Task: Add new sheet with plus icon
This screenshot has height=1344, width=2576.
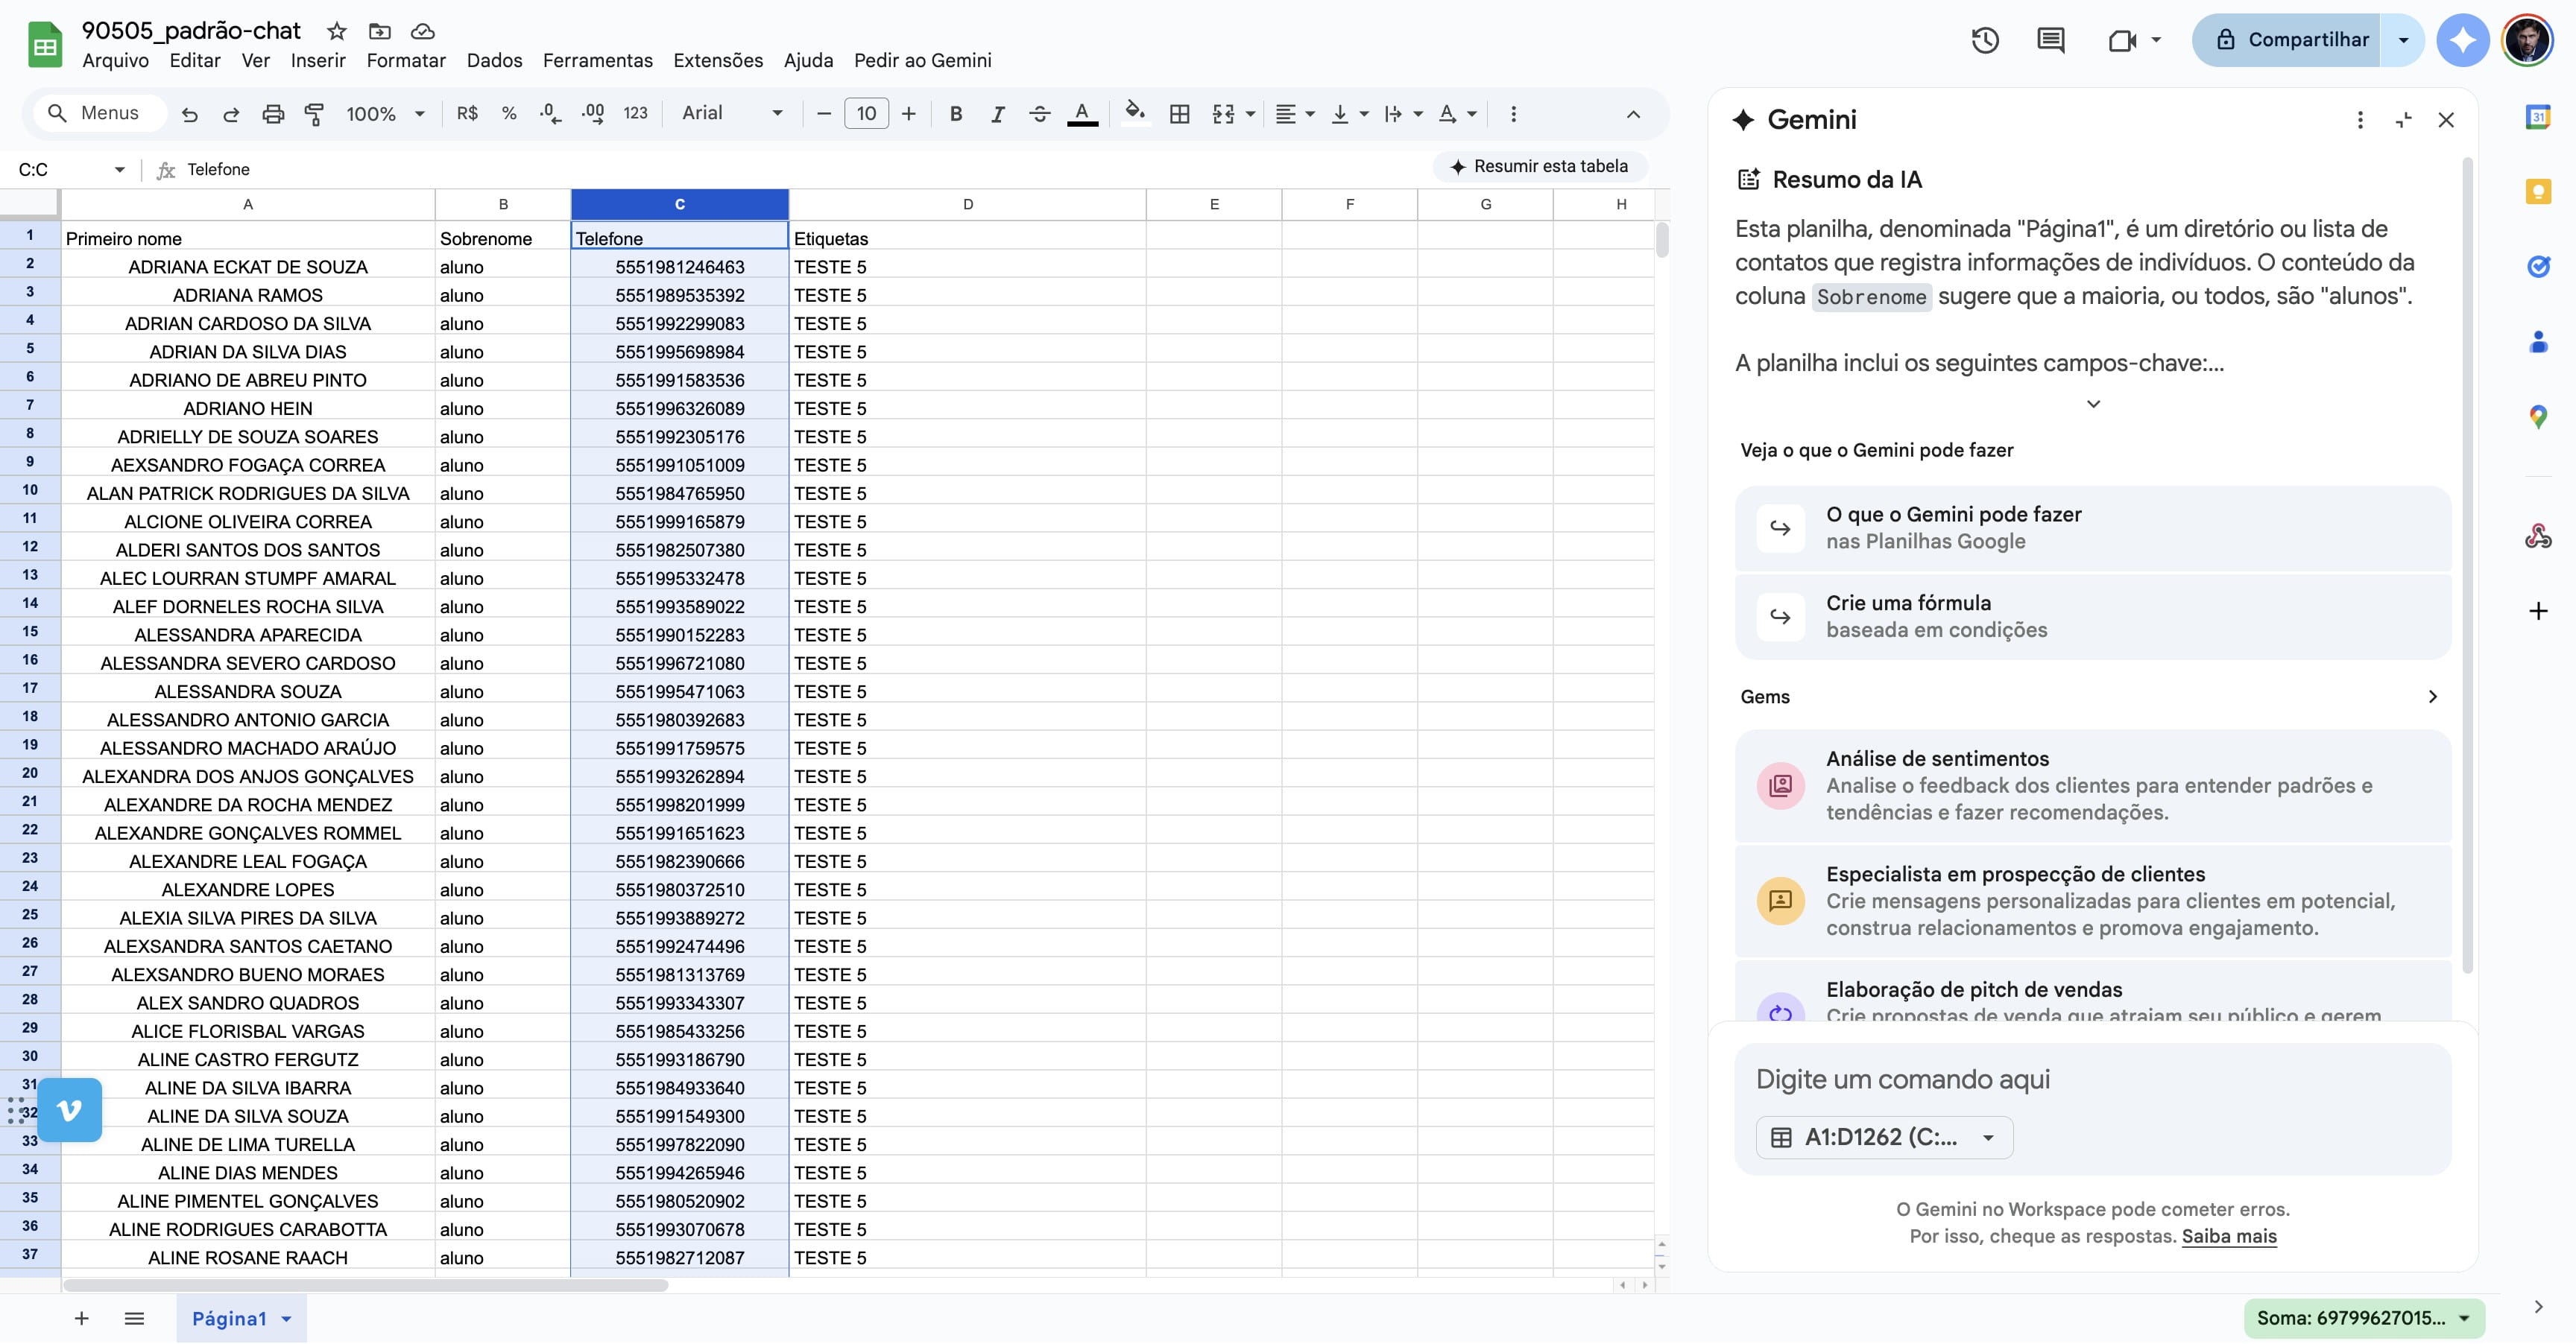Action: pos(82,1318)
